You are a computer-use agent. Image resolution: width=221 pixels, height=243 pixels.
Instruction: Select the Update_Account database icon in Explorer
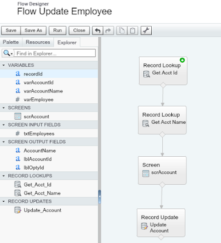pyautogui.click(x=18, y=210)
